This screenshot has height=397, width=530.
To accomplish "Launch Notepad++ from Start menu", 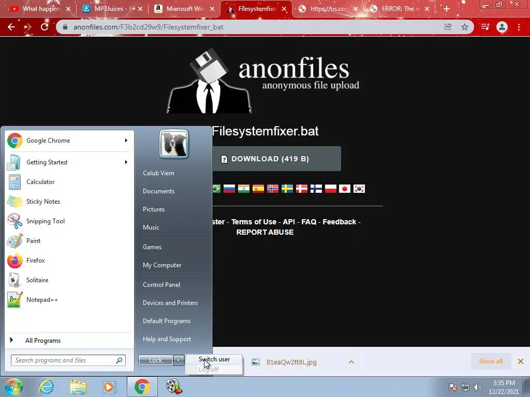I will [x=70, y=299].
